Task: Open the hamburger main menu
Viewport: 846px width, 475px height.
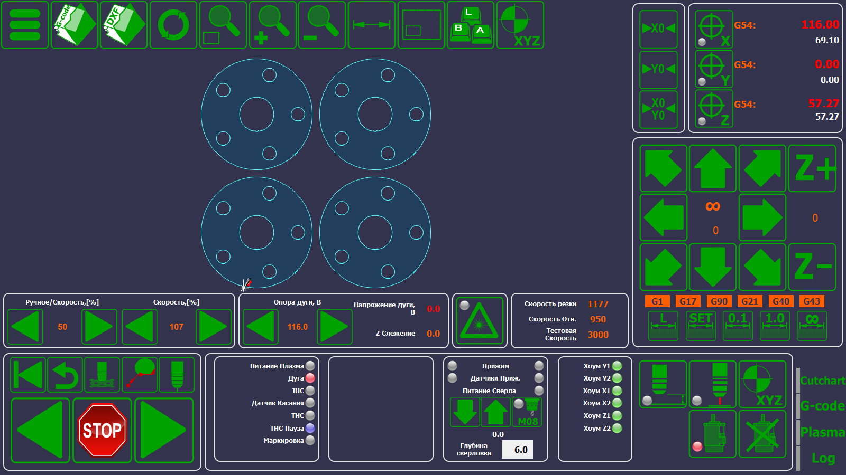Action: pos(25,25)
